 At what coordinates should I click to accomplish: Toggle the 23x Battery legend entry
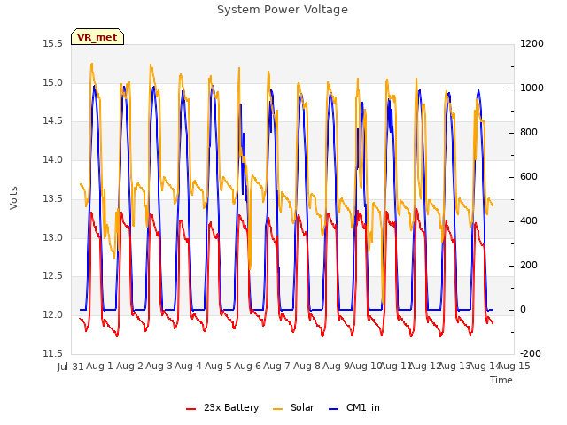[x=222, y=407]
